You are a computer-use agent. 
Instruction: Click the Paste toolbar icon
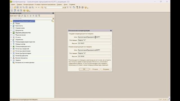point(26,8)
